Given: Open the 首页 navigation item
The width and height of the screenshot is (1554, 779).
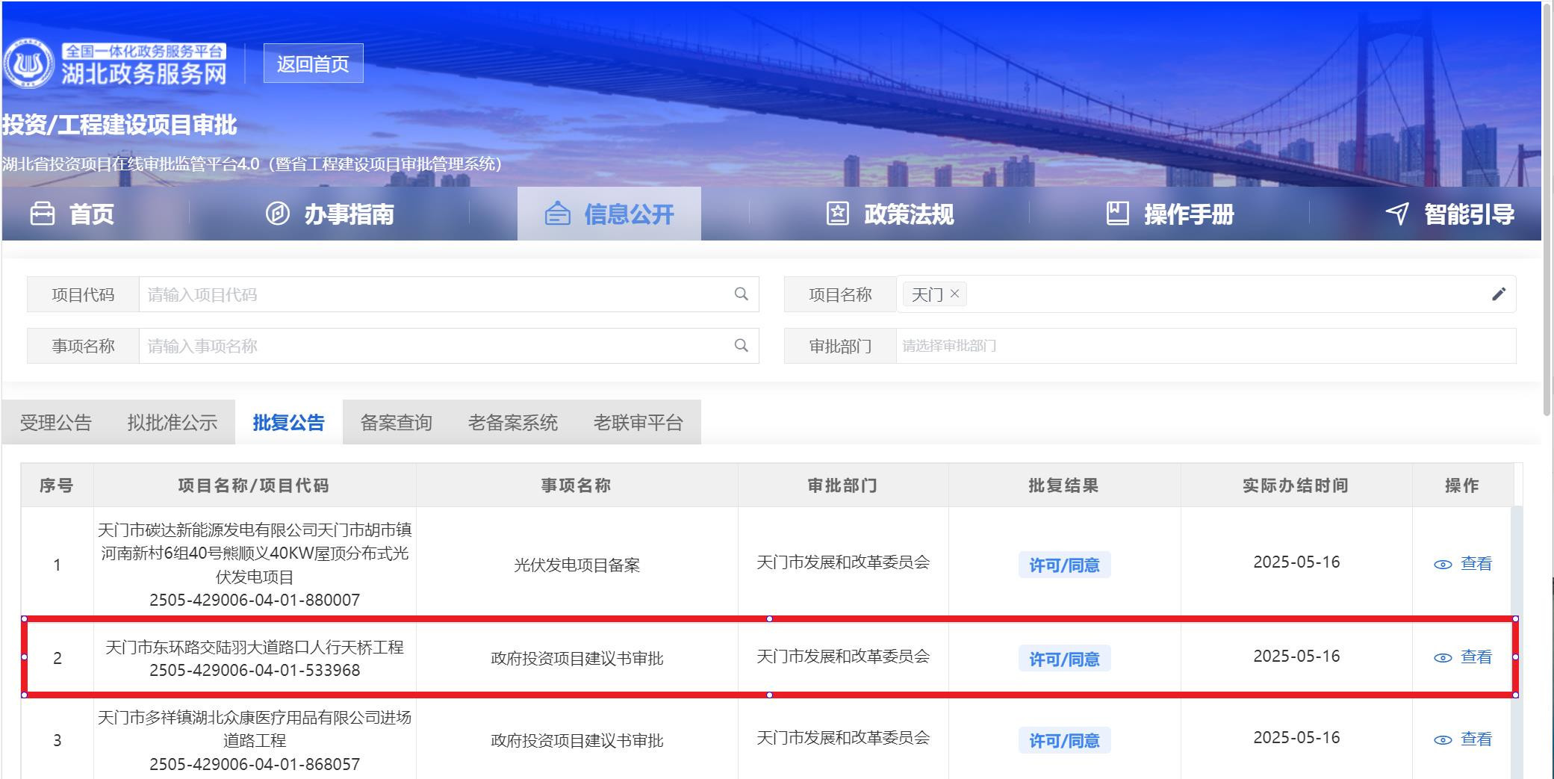Looking at the screenshot, I should click(x=72, y=214).
